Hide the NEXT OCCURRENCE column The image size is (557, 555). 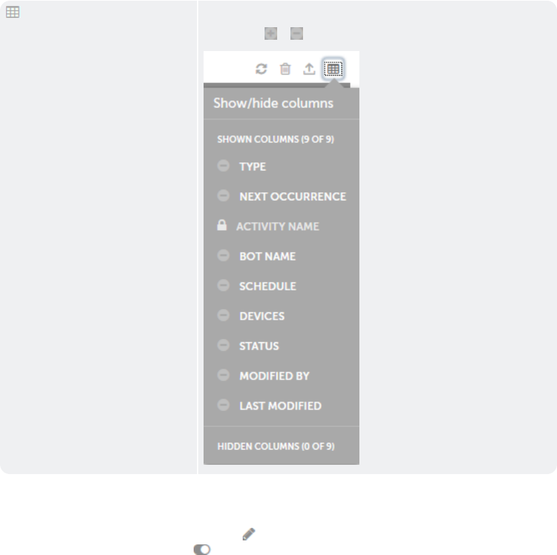click(x=223, y=196)
